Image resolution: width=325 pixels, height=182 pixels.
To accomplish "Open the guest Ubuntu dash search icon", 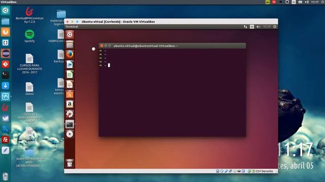I will [70, 34].
